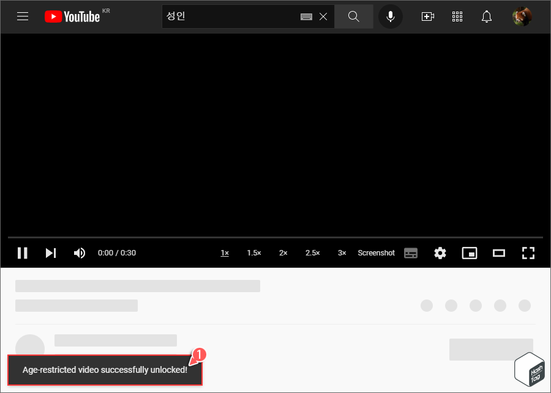551x393 pixels.
Task: Toggle subtitles on the player
Action: click(x=411, y=252)
